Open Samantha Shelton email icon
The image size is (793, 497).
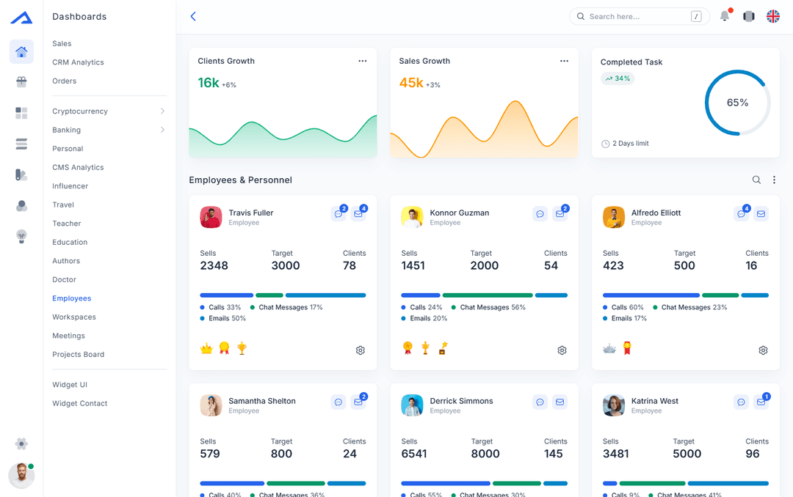coord(358,402)
